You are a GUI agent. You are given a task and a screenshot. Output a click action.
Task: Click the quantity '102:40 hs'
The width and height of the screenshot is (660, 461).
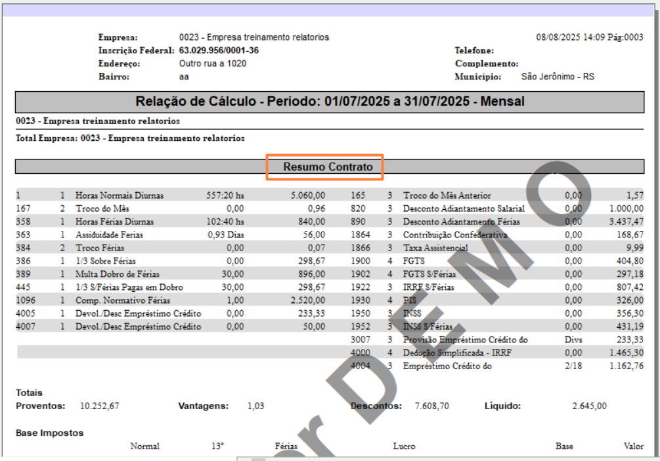pos(225,222)
